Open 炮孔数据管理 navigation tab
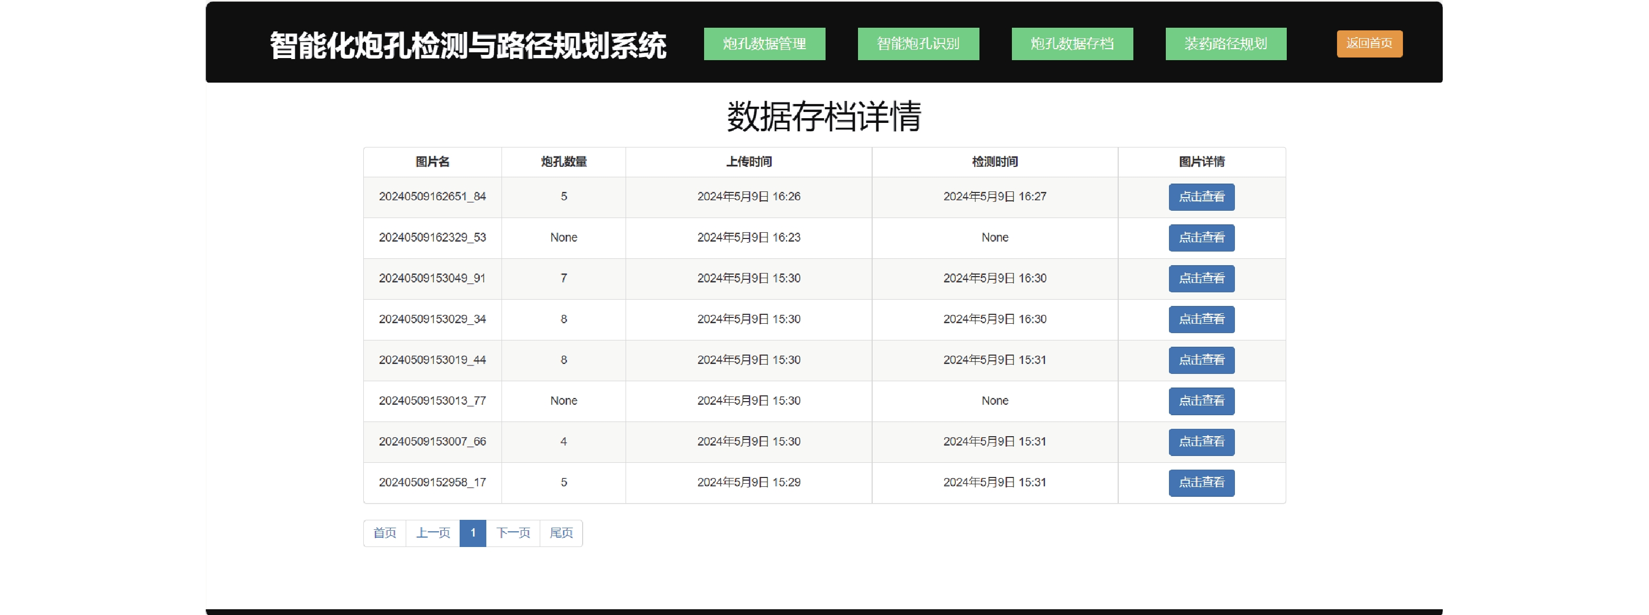 764,43
